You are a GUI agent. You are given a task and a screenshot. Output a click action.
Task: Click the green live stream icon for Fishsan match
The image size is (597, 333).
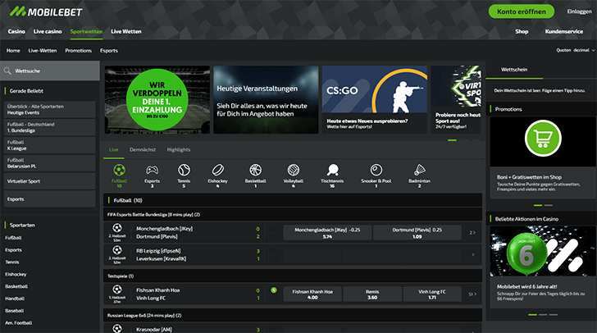click(x=273, y=290)
